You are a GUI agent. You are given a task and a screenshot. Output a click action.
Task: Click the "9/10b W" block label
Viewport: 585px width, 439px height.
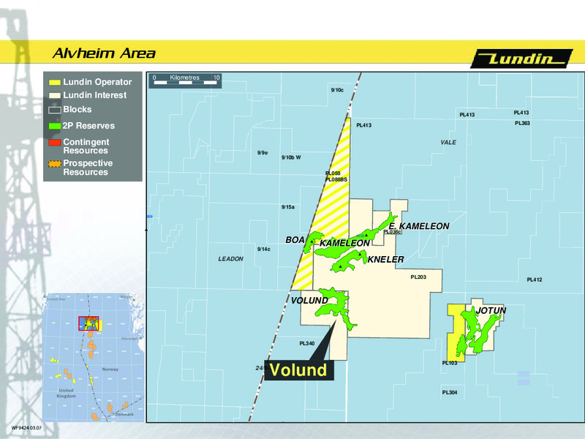(x=291, y=157)
